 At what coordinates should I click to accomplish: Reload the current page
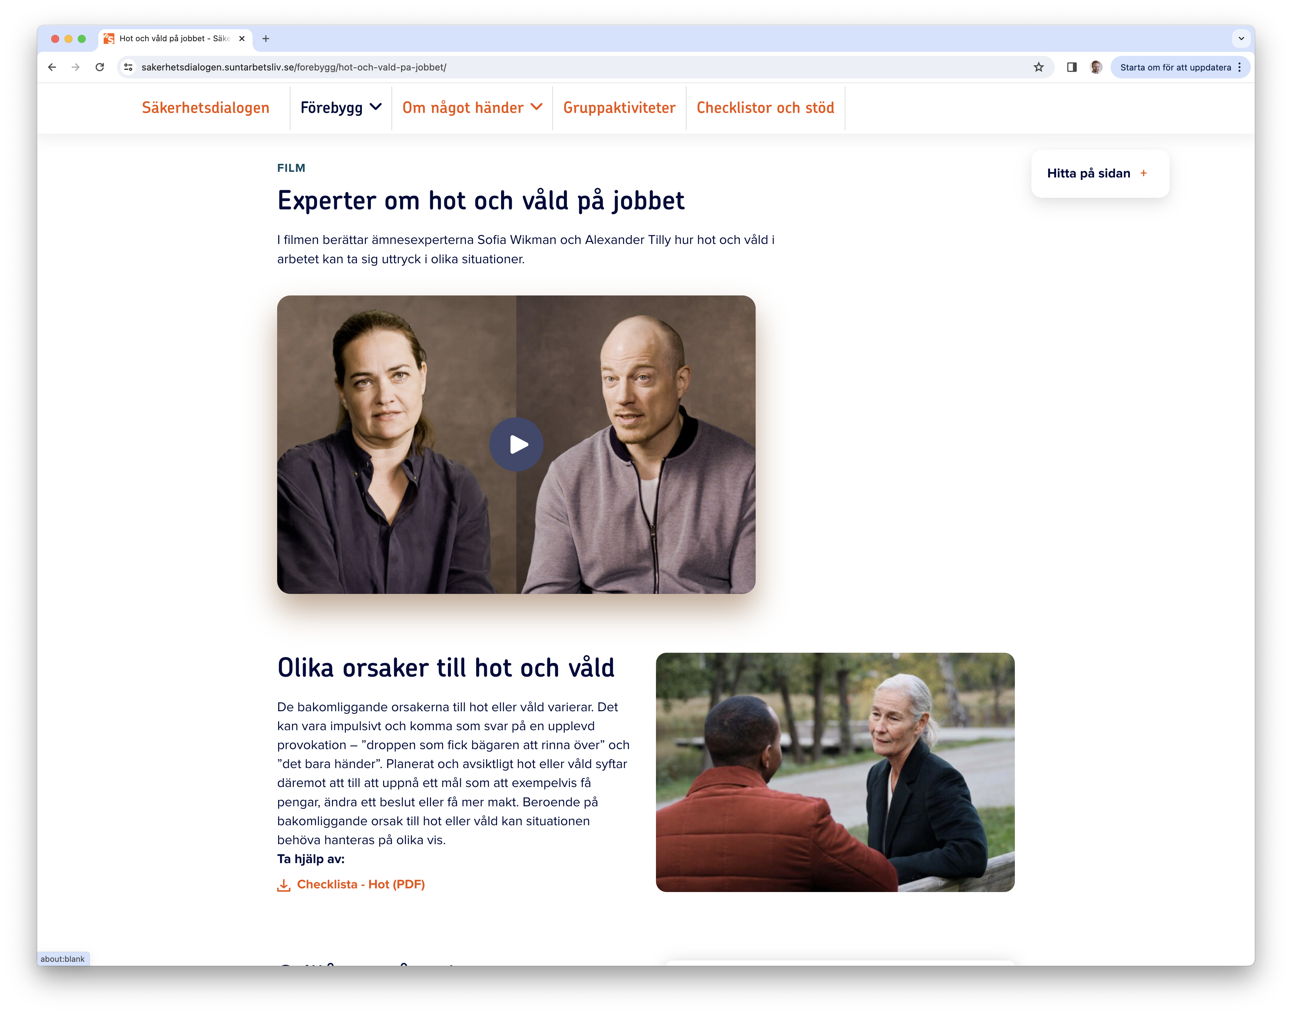point(100,67)
